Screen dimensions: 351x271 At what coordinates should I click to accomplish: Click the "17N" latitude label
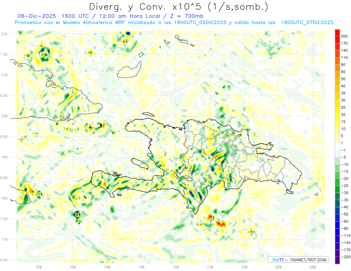click(4, 239)
